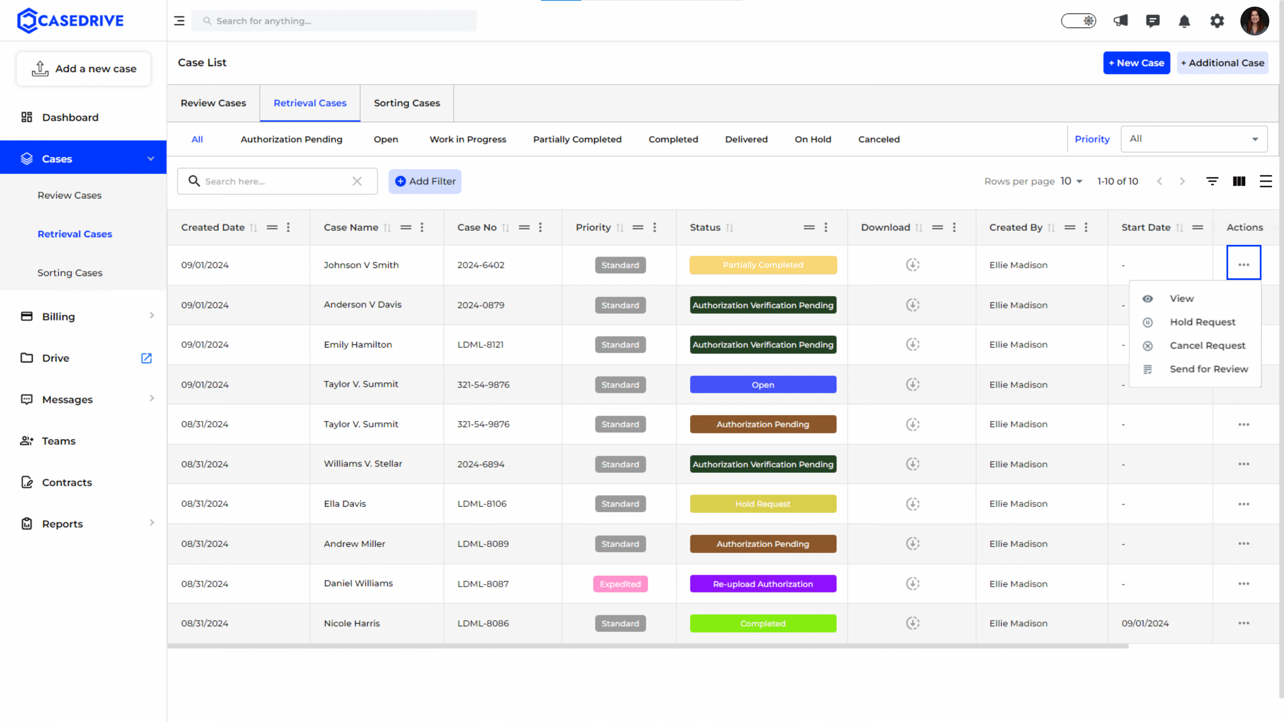1284x722 pixels.
Task: Filter by Authorization Pending status
Action: point(292,139)
